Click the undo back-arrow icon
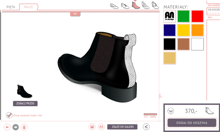Screen dimensions: 220x132 click(x=7, y=127)
